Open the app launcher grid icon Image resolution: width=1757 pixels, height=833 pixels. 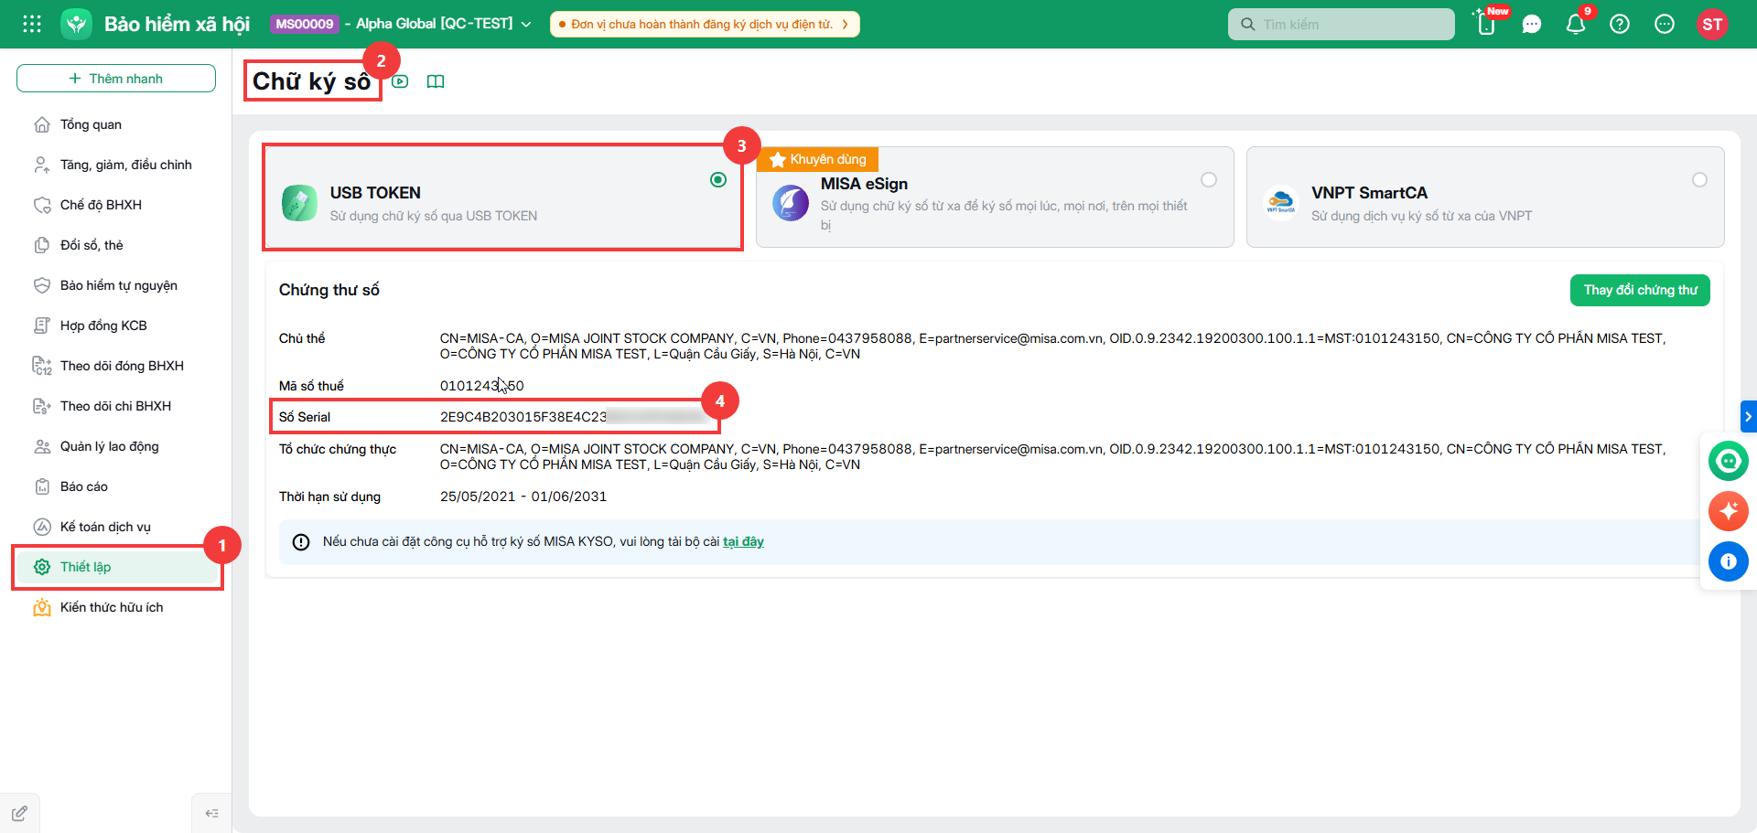point(32,24)
